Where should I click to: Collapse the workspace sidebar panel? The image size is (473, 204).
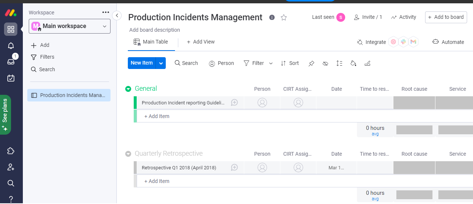117,15
